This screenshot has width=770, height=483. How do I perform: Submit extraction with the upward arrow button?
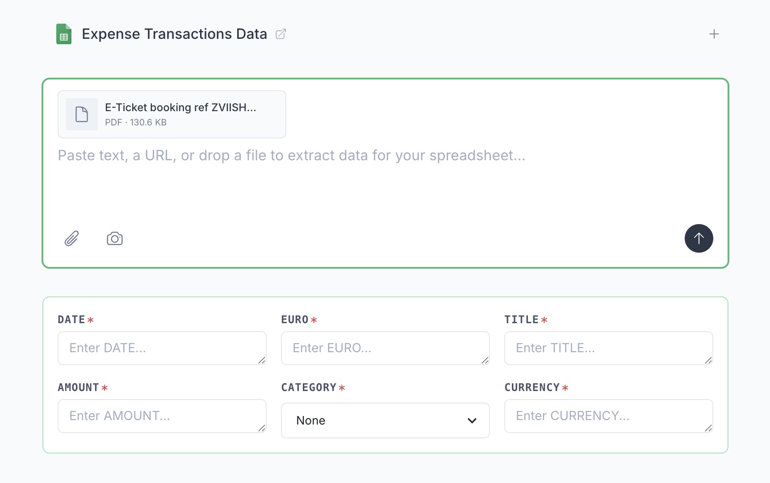[x=699, y=238]
